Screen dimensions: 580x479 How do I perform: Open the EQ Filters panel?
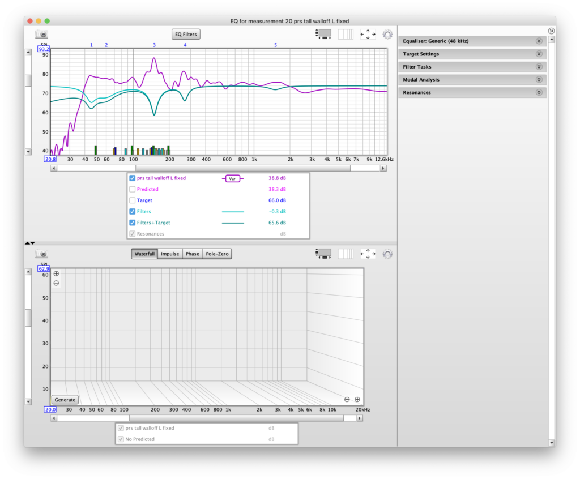click(186, 35)
